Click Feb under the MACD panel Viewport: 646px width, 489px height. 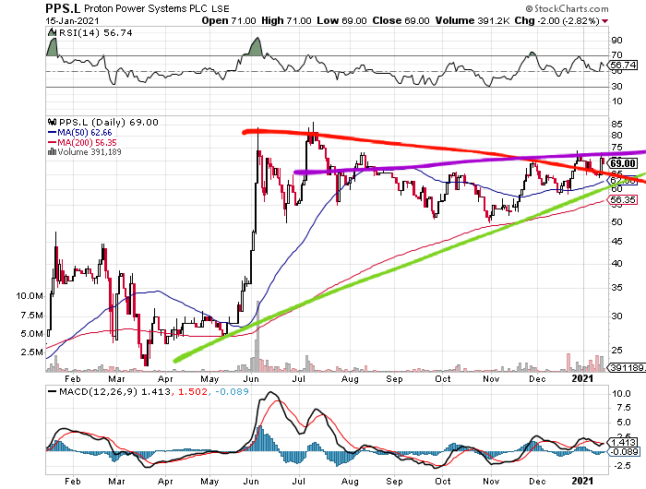[x=73, y=481]
